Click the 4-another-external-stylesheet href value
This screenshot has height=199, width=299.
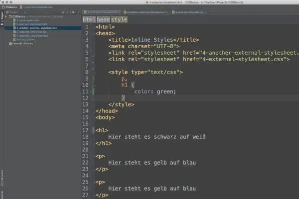point(250,53)
